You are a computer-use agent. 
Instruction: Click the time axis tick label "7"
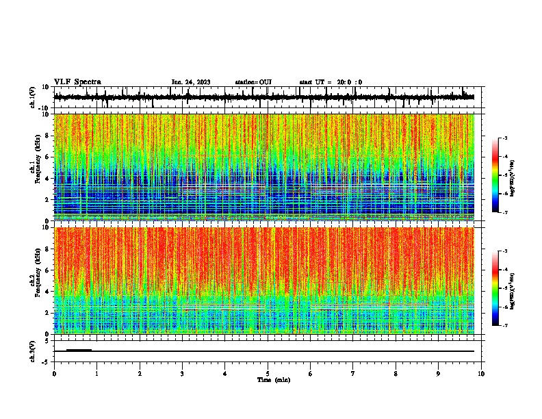(x=353, y=374)
